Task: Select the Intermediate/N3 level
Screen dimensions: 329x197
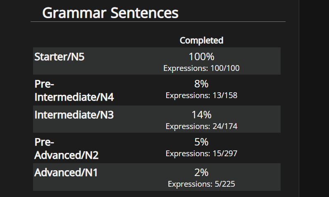Action: tap(74, 115)
